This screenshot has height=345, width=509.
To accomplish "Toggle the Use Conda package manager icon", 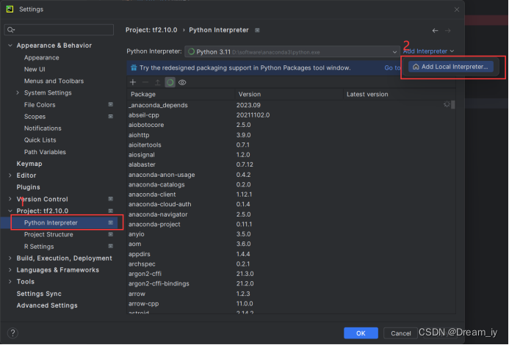I will (170, 82).
